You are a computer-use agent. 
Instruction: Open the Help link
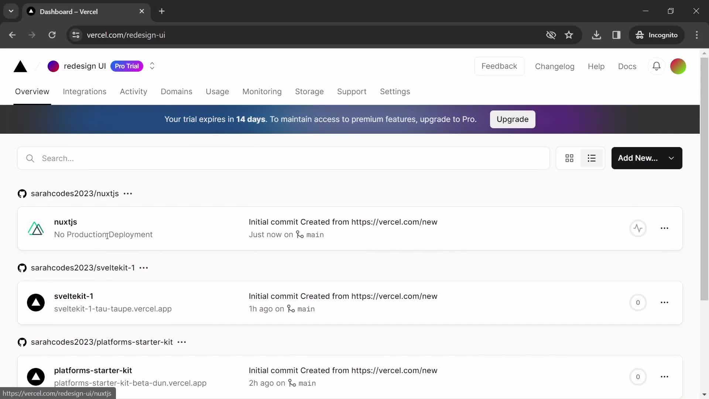596,66
